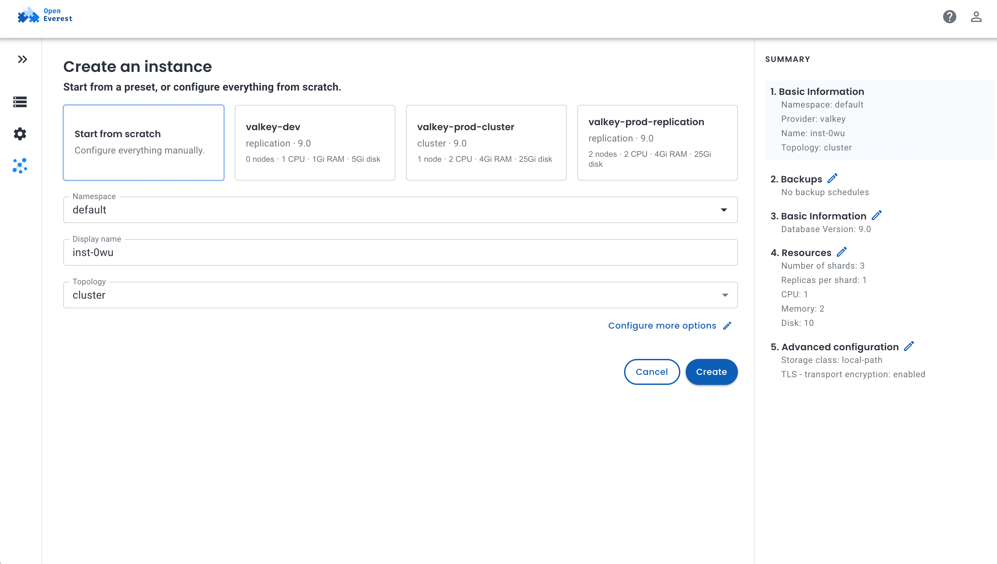Choose the valkey-prod-cluster preset card

[x=486, y=142]
